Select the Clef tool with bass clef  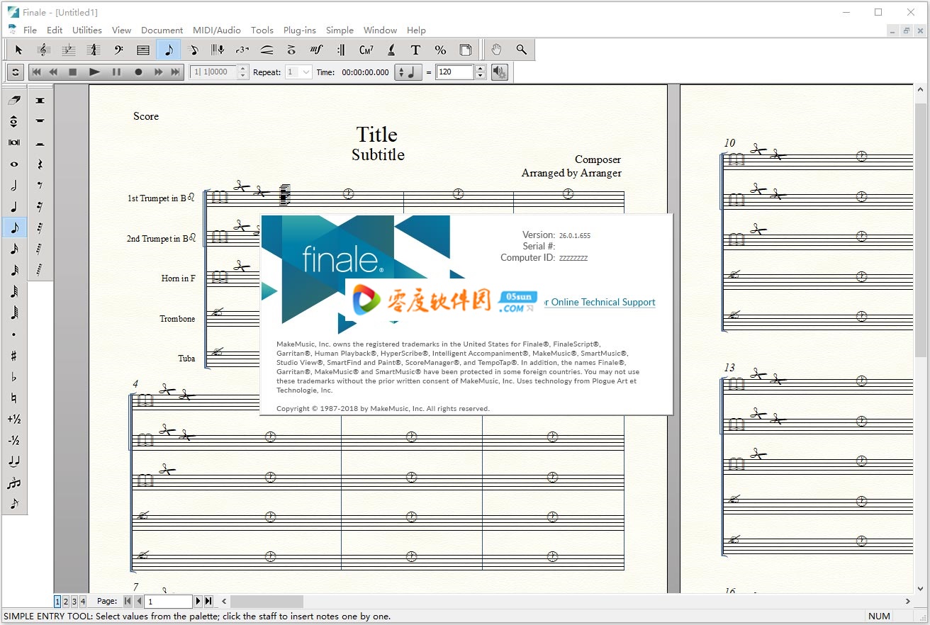tap(118, 50)
